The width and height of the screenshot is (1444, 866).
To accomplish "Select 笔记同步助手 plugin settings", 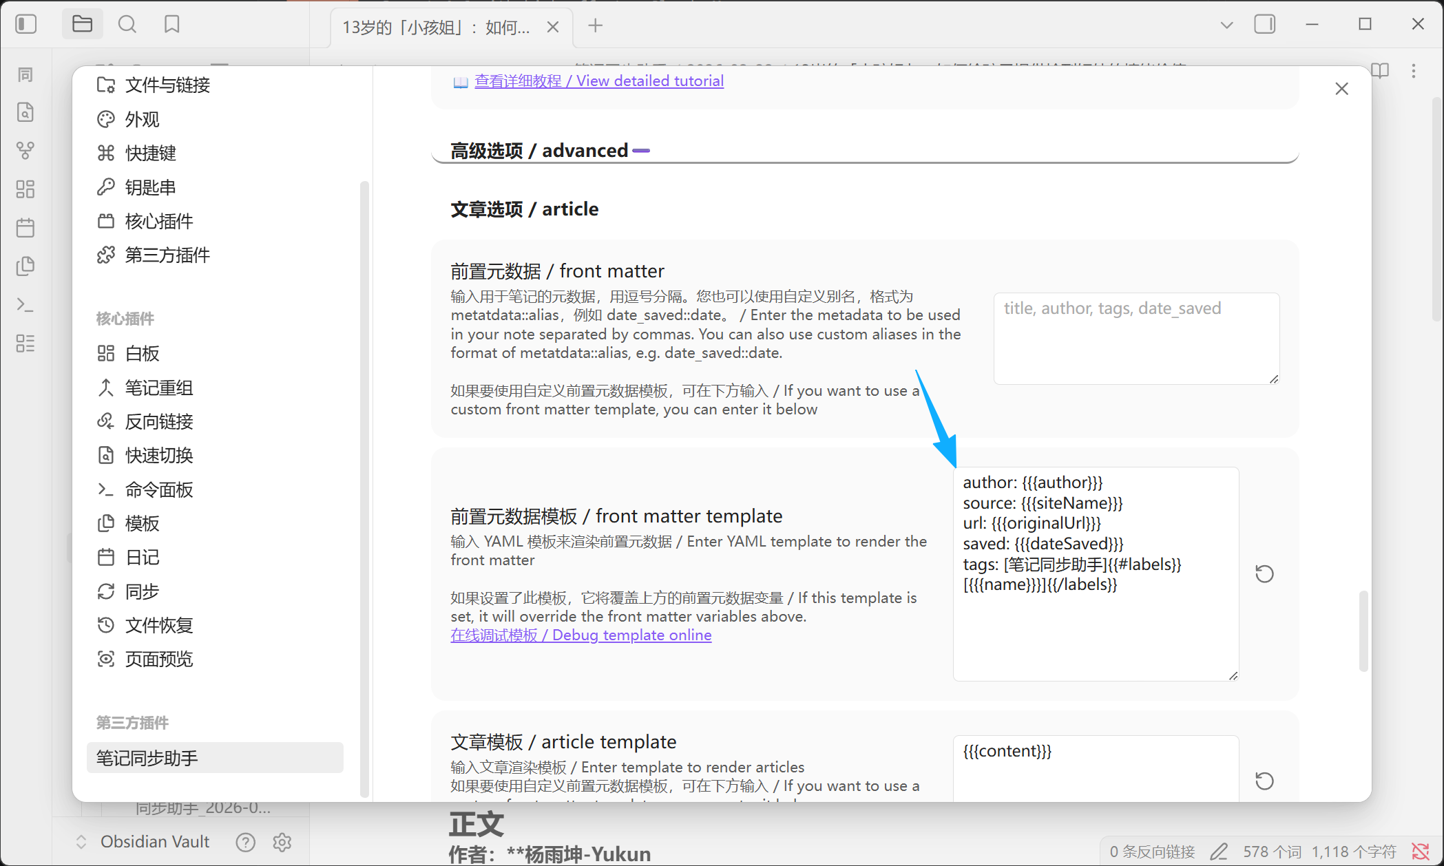I will point(215,758).
